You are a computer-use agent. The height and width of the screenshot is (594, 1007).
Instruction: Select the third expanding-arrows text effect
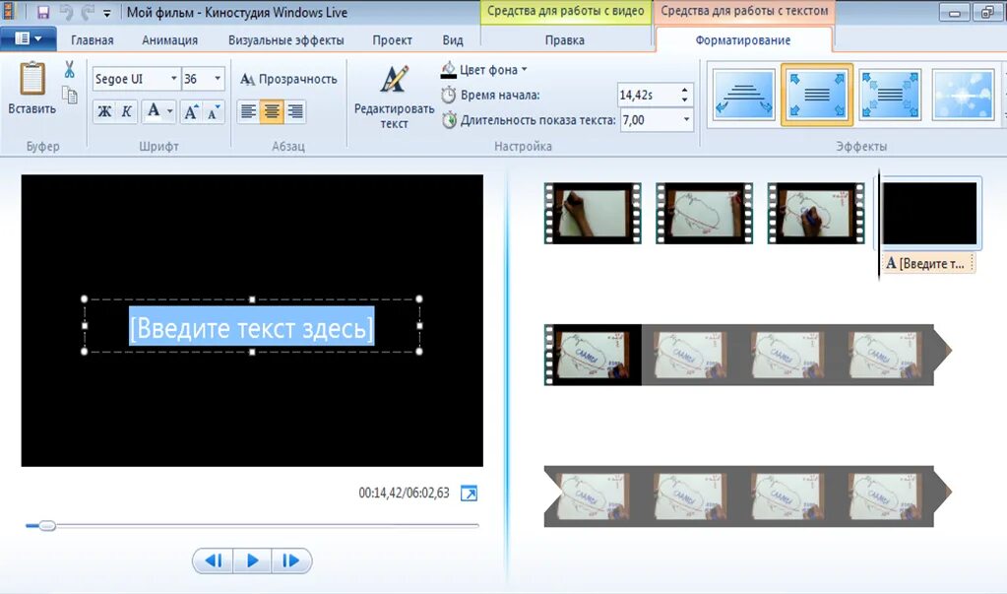[x=890, y=95]
